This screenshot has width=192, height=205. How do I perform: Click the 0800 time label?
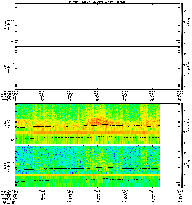[180, 201]
